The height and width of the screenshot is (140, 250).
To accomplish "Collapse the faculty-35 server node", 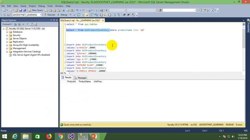I will tap(4, 29).
